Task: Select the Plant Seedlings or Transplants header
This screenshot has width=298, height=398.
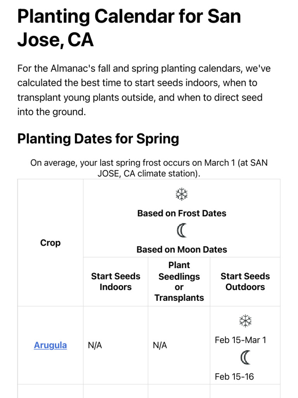Action: (179, 282)
